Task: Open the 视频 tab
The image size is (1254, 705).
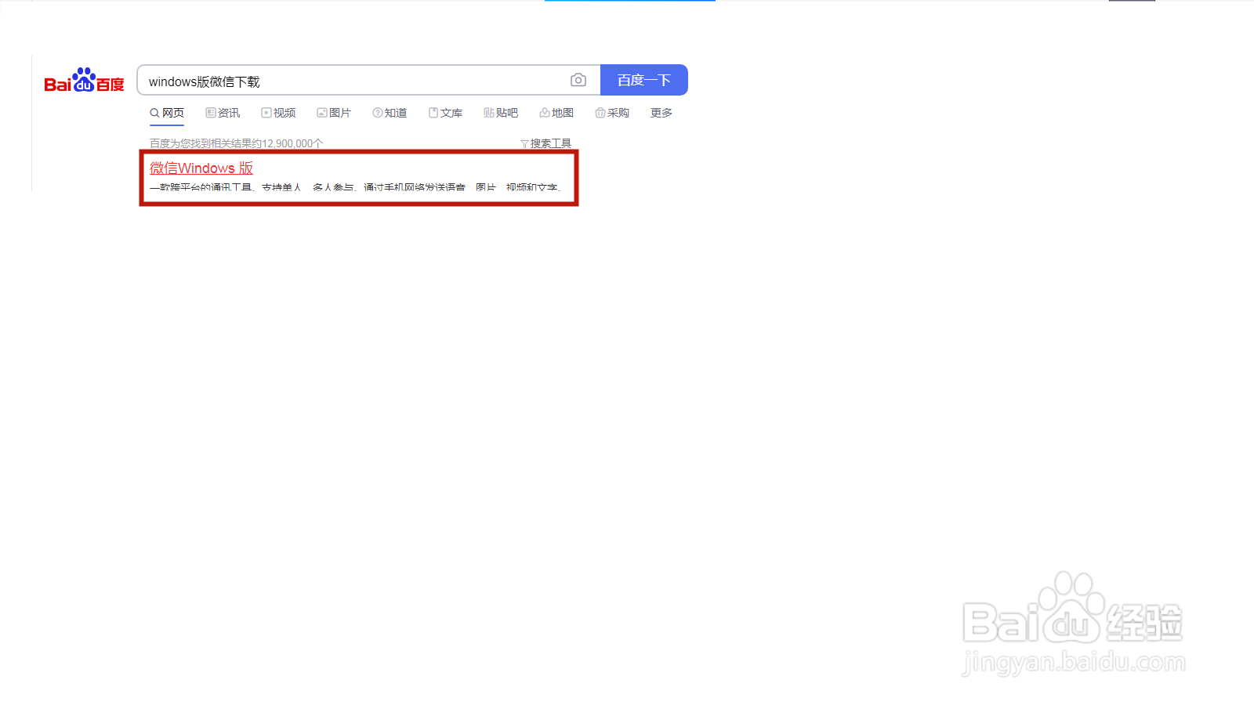Action: click(x=284, y=113)
